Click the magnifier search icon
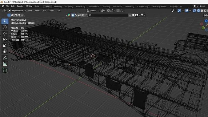The width and height of the screenshot is (208, 117). point(90,15)
